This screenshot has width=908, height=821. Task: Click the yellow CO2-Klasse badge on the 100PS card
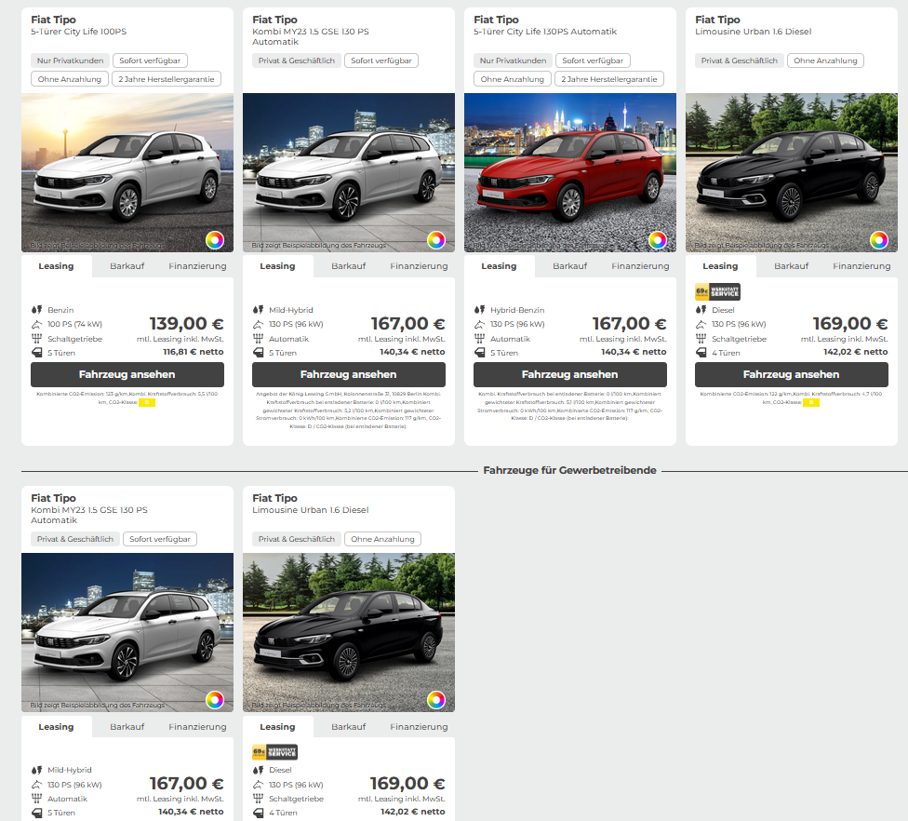[x=147, y=402]
